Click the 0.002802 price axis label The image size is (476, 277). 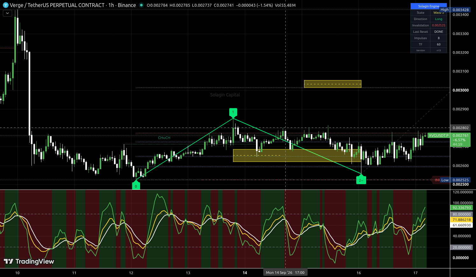point(461,128)
